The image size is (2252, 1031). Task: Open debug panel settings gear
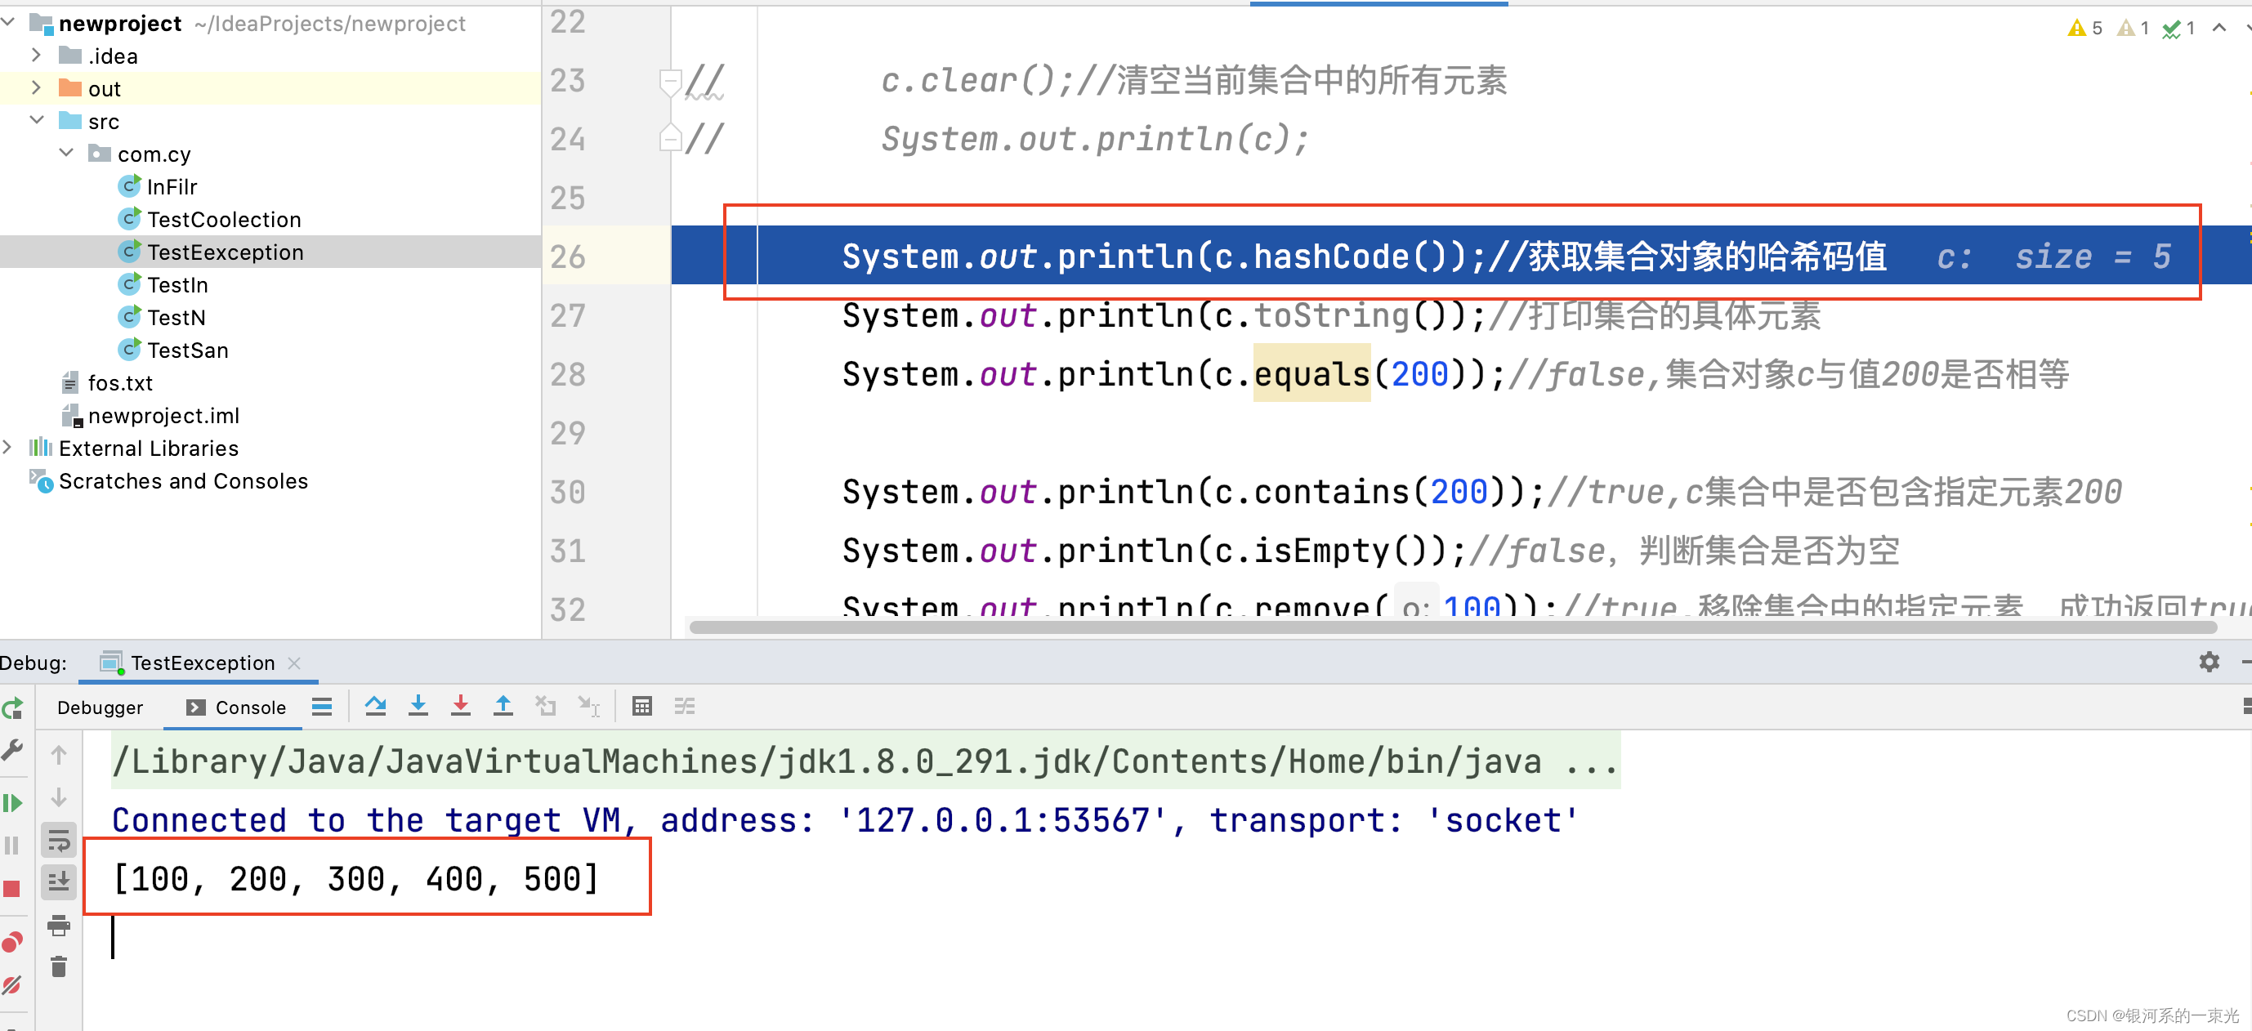pos(2210,662)
